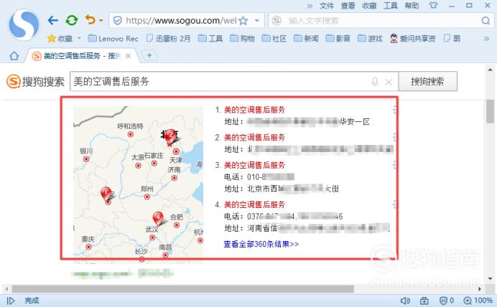
Task: Open result 4 美的空调售后服务 link
Action: point(254,204)
